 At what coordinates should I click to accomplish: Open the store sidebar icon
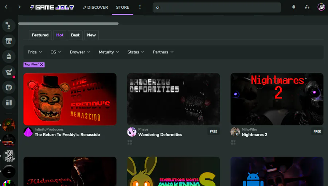click(9, 41)
